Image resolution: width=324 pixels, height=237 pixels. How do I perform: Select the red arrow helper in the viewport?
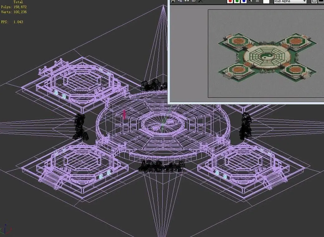[124, 114]
